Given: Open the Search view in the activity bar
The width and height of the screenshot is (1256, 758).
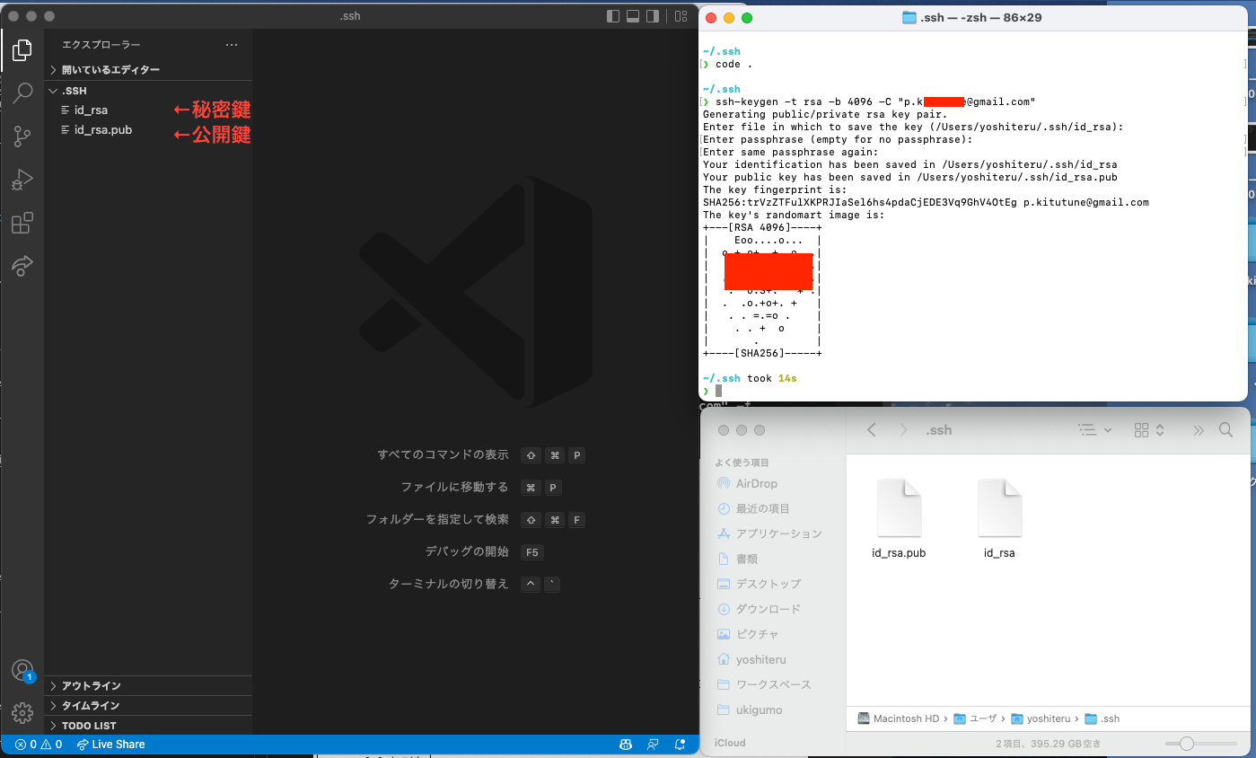Looking at the screenshot, I should click(x=22, y=93).
